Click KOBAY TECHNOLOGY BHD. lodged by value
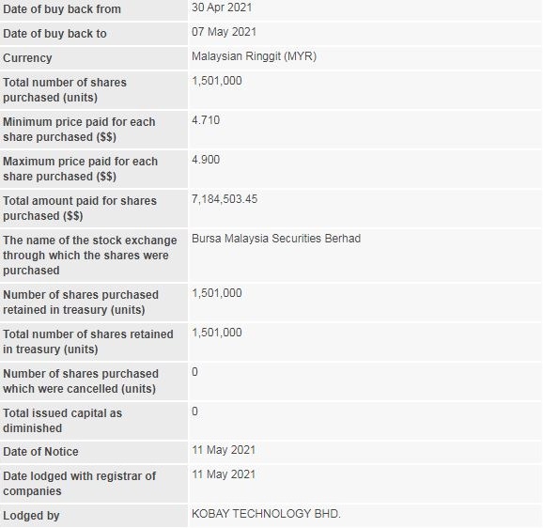Image resolution: width=543 pixels, height=528 pixels. pyautogui.click(x=266, y=514)
